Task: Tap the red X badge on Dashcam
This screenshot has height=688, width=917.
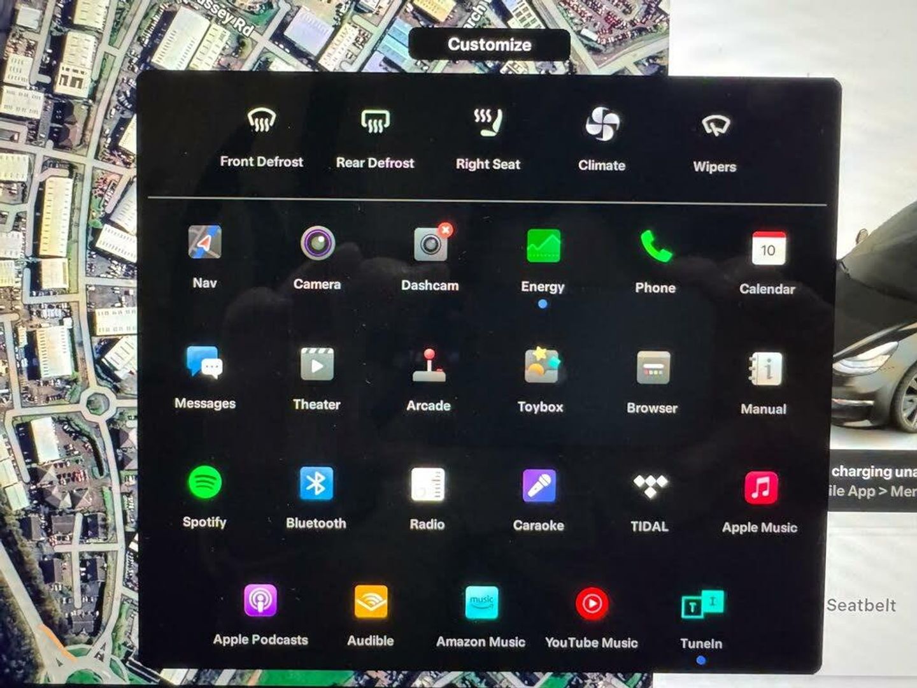Action: tap(446, 230)
